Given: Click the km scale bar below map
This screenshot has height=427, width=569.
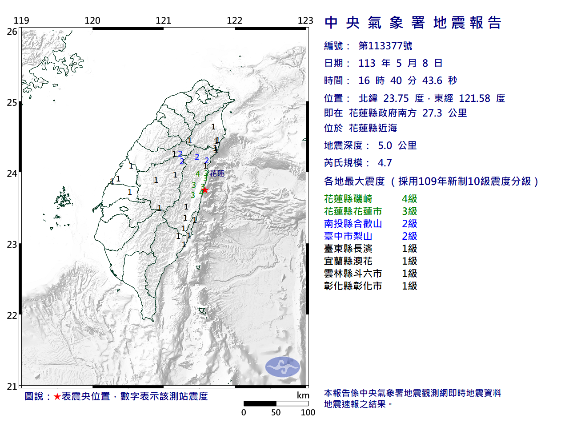Looking at the screenshot, I should (276, 403).
